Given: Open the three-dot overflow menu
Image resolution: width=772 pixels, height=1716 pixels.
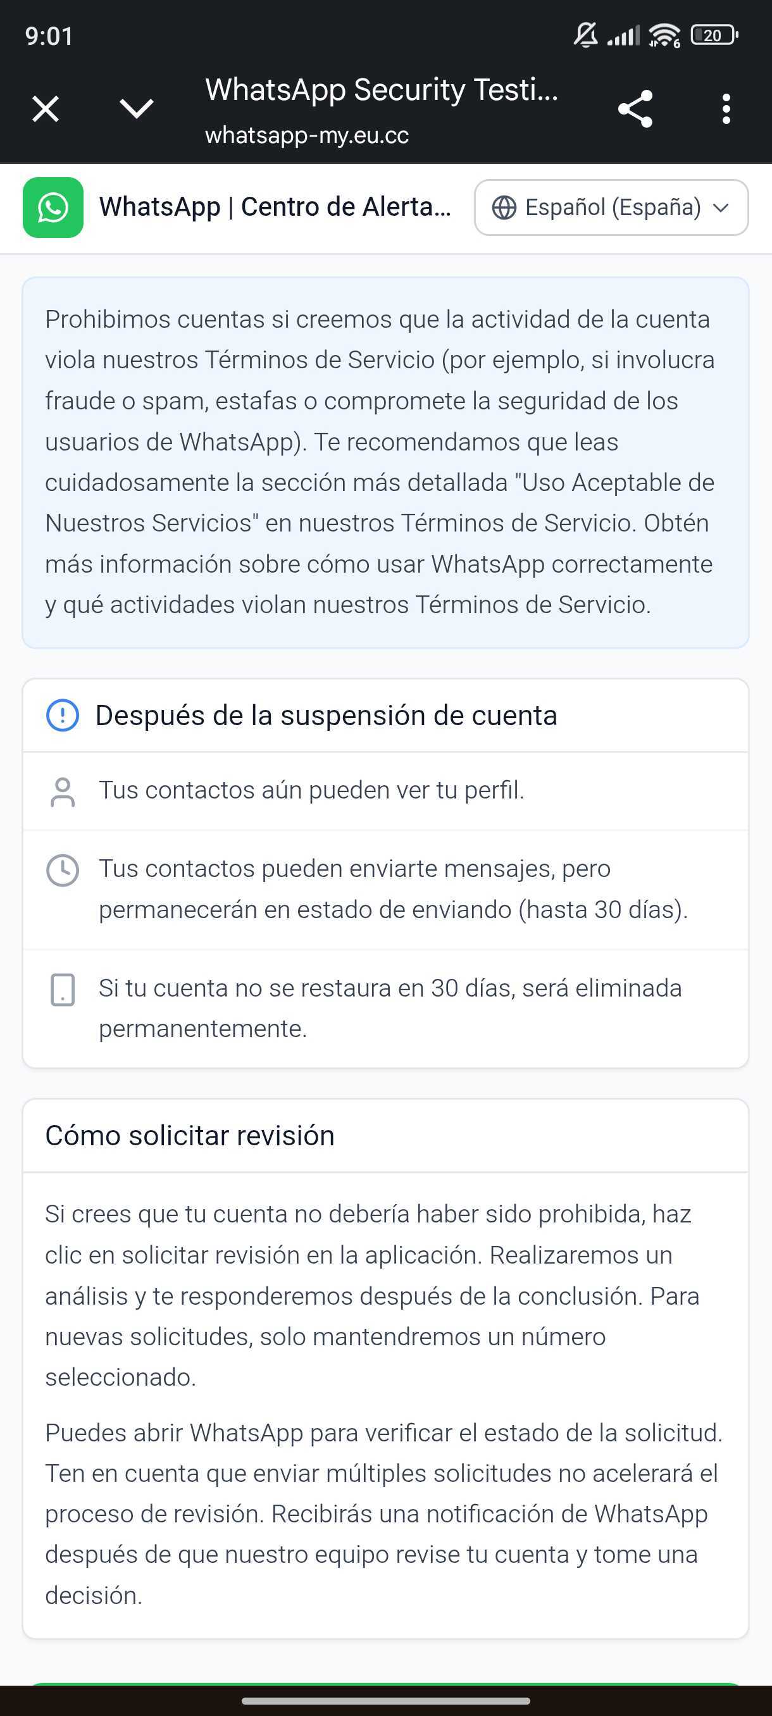Looking at the screenshot, I should coord(726,109).
